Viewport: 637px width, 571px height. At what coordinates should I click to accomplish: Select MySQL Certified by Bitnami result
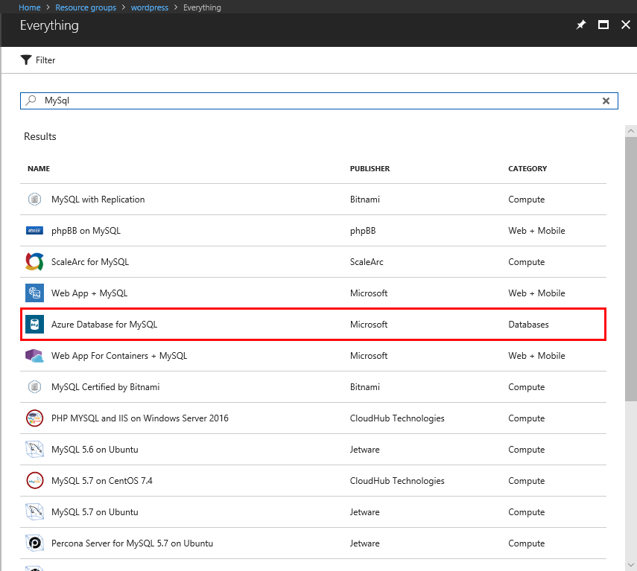point(313,387)
